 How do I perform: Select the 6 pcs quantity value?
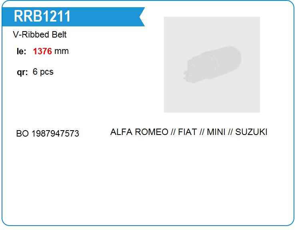point(43,72)
